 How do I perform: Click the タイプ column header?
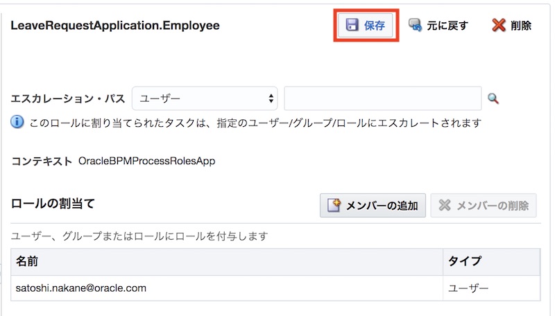tap(465, 262)
